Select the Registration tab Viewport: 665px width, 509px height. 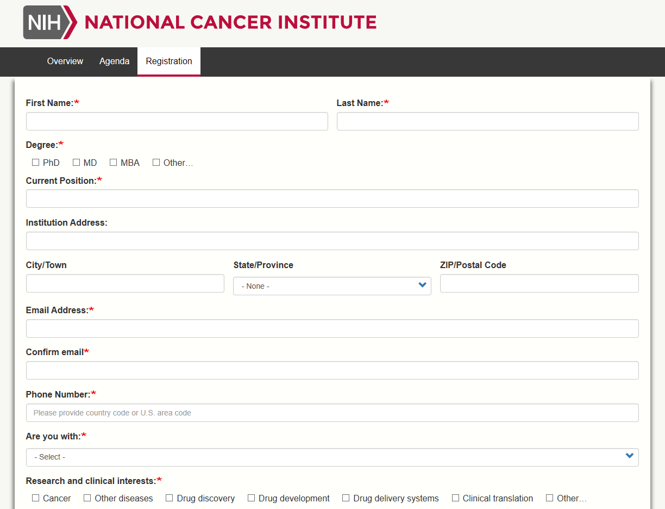[169, 61]
